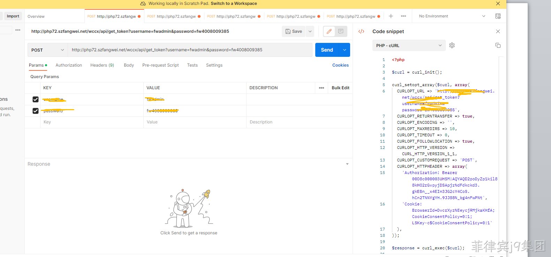Click Bulk Edit for query params

click(340, 88)
